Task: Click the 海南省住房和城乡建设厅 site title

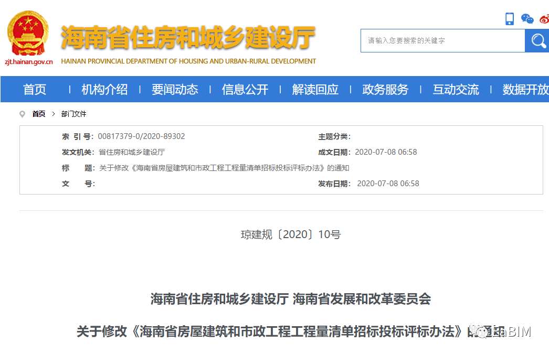Action: (x=188, y=38)
